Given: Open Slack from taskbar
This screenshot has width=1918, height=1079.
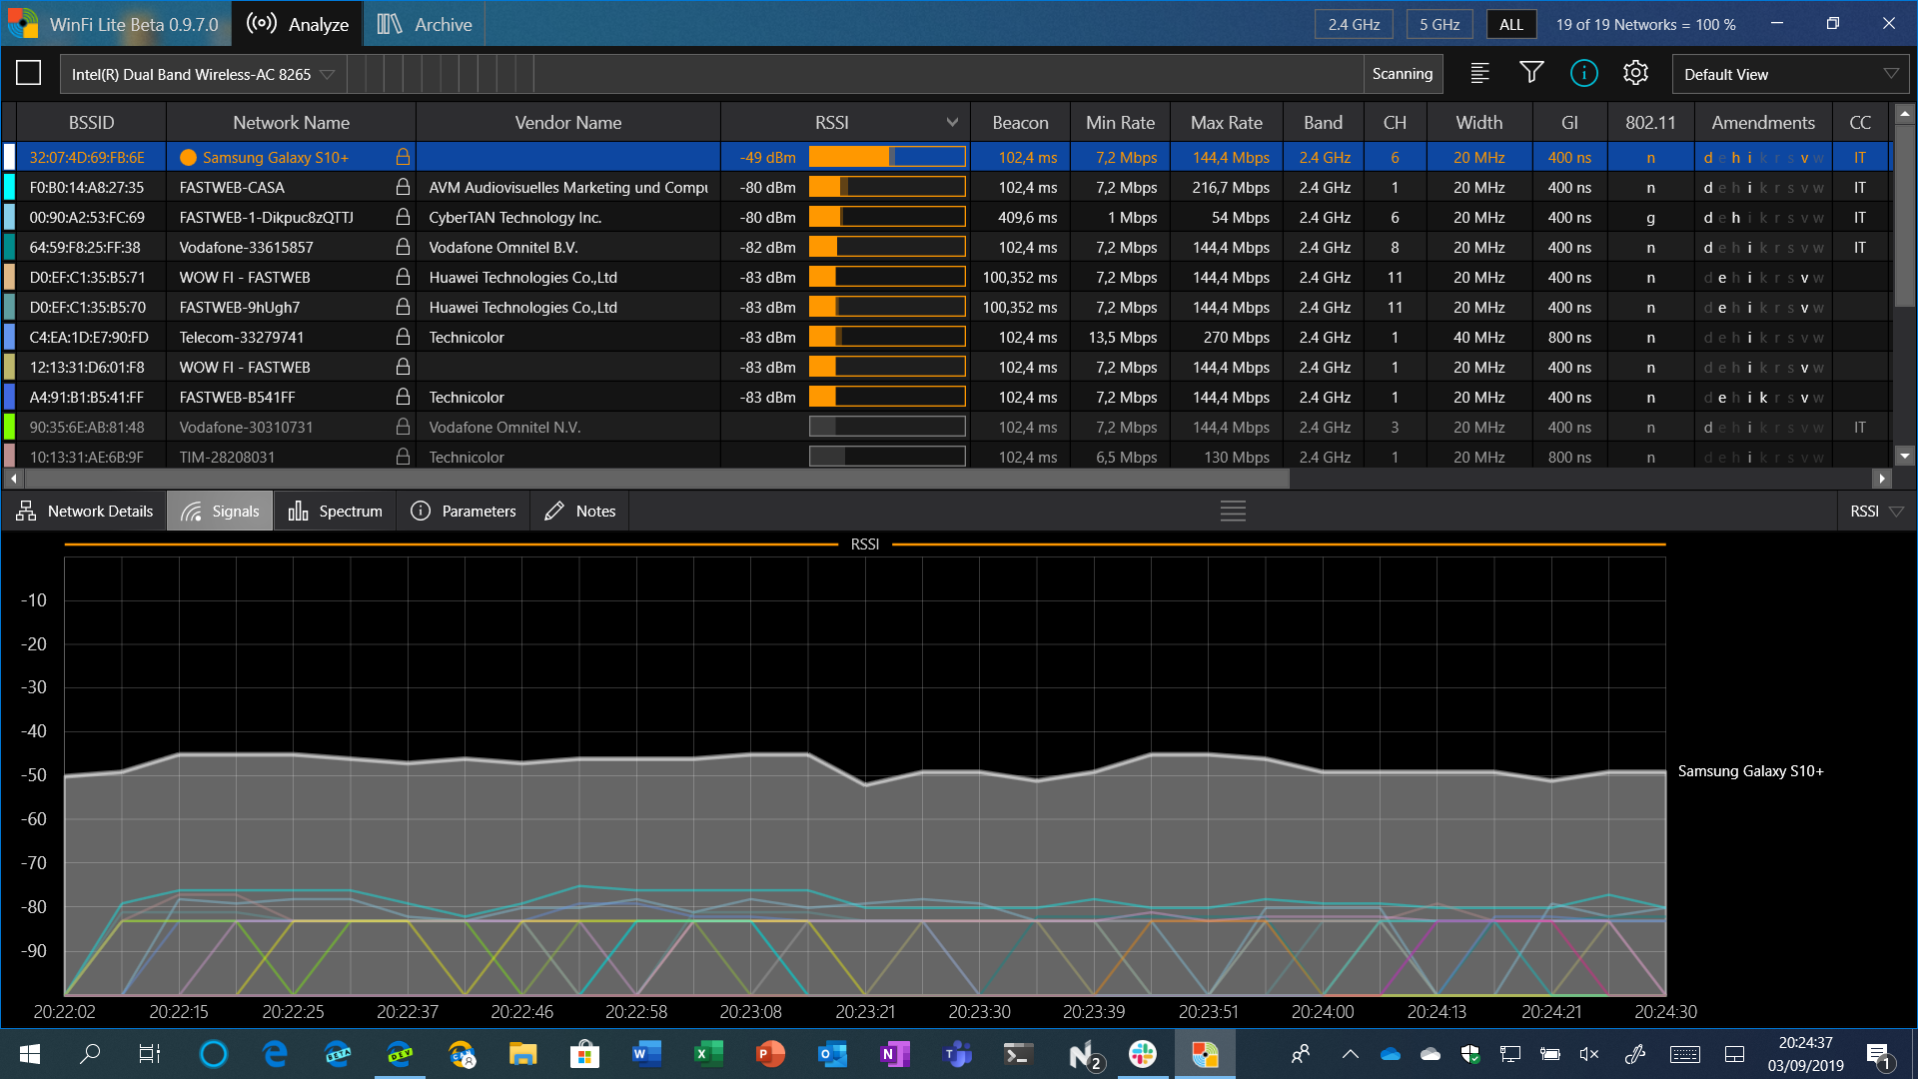Looking at the screenshot, I should point(1143,1054).
